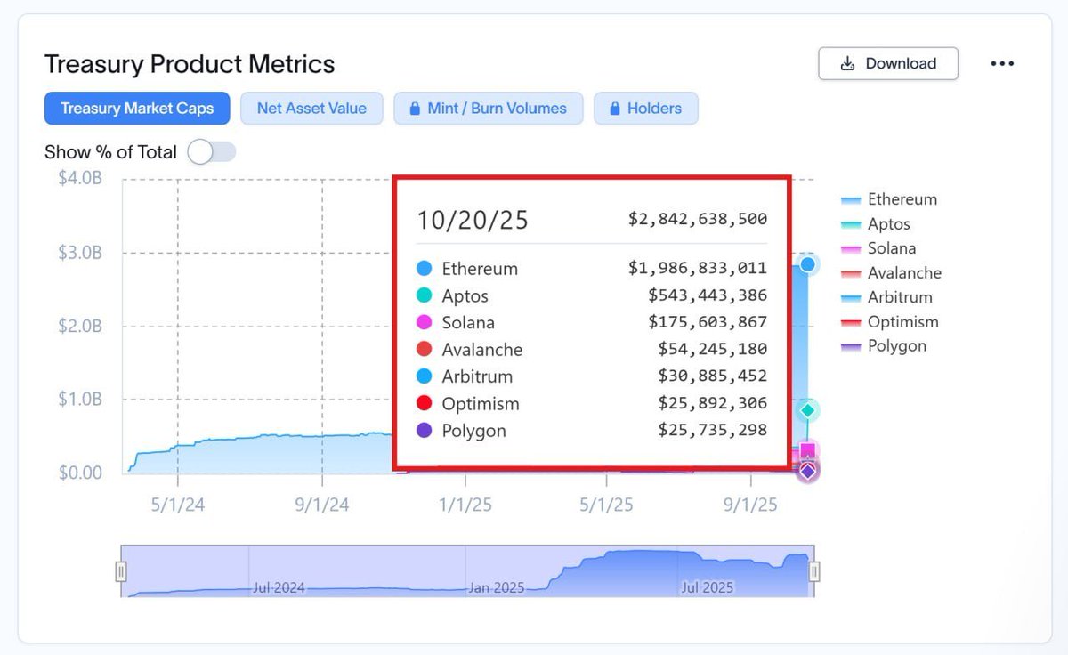
Task: Click Jul 2025 in the range navigator
Action: [x=707, y=587]
